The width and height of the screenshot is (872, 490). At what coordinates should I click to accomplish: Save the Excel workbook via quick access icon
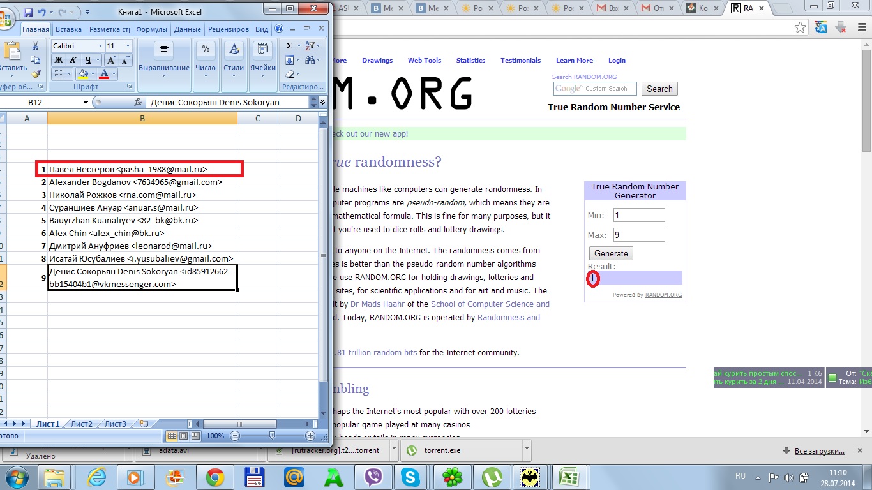[28, 11]
